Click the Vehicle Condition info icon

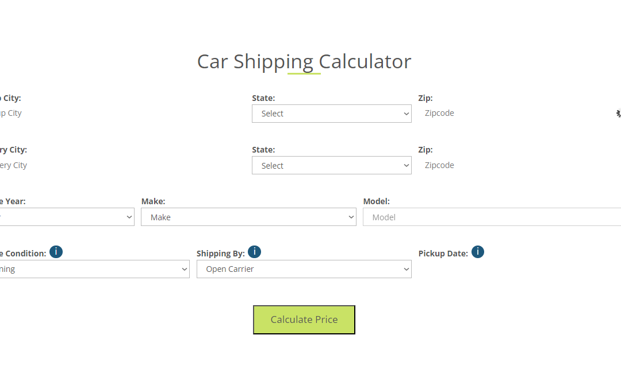click(x=56, y=252)
